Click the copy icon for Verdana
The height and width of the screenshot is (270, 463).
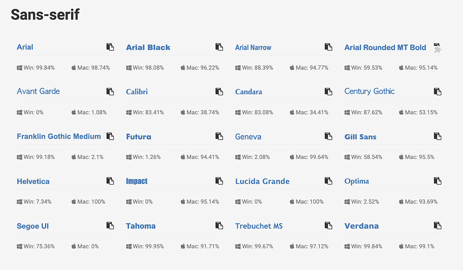pyautogui.click(x=438, y=226)
